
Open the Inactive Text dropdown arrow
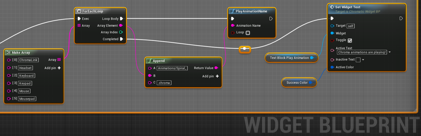click(363, 60)
